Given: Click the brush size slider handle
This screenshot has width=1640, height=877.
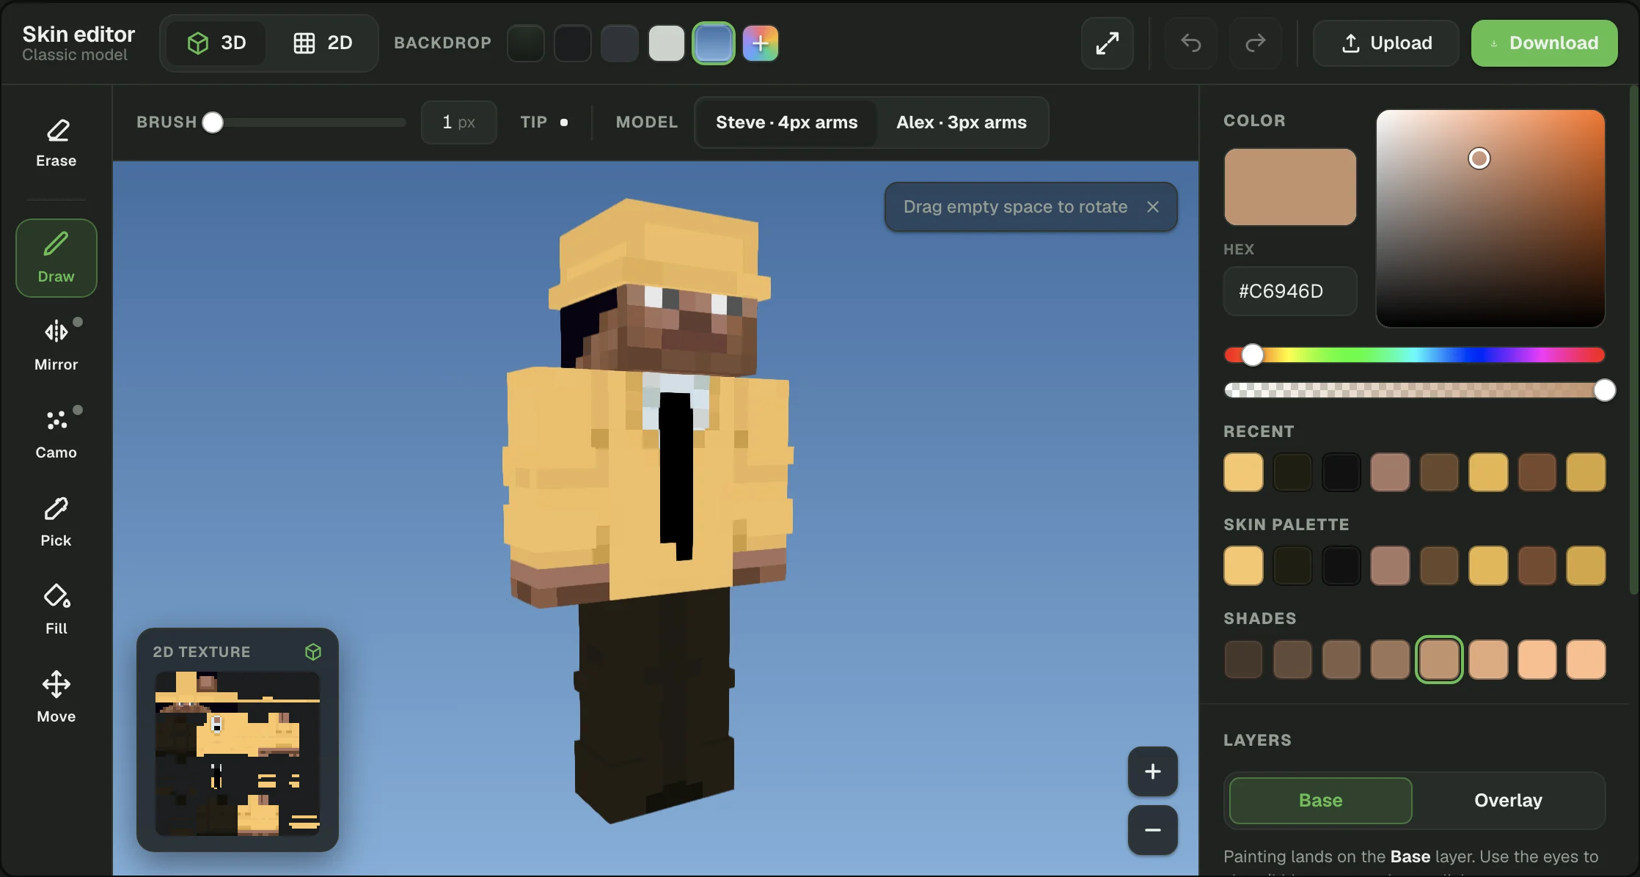Looking at the screenshot, I should pos(213,122).
